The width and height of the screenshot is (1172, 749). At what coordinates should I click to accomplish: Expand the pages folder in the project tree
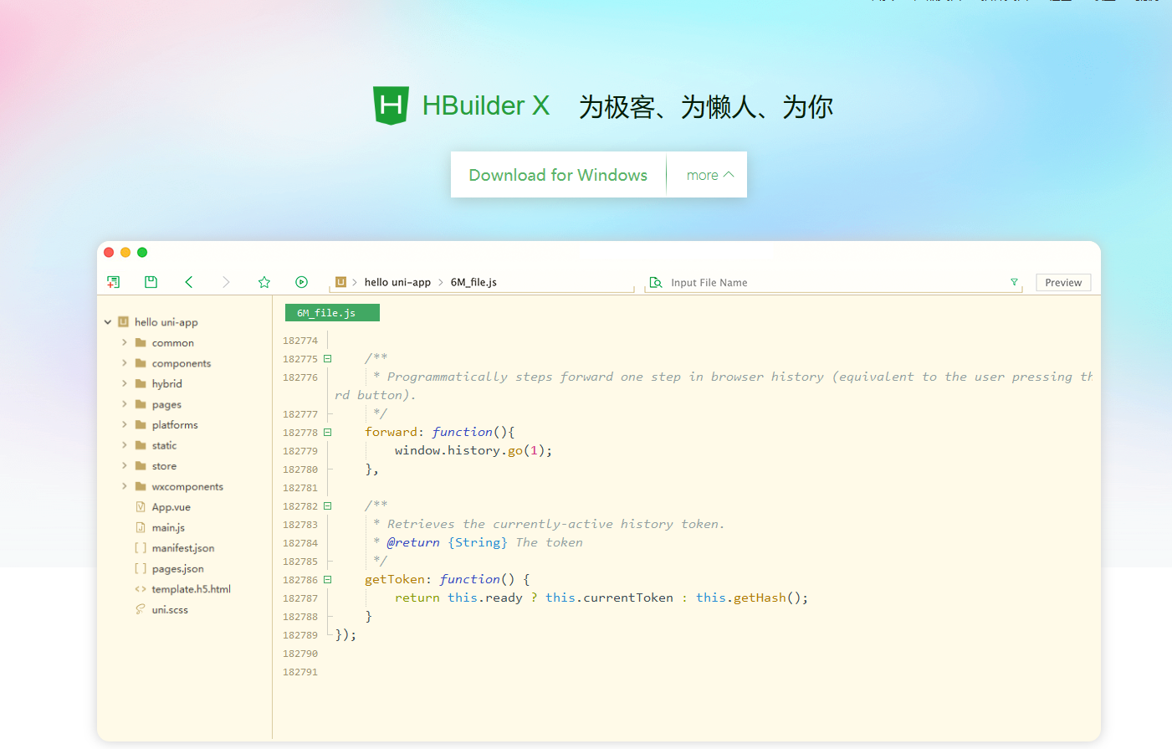[x=125, y=404]
